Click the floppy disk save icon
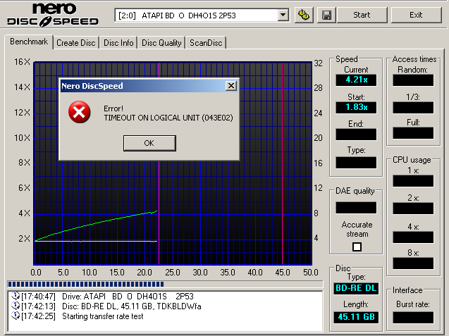Image resolution: width=449 pixels, height=336 pixels. pos(326,15)
